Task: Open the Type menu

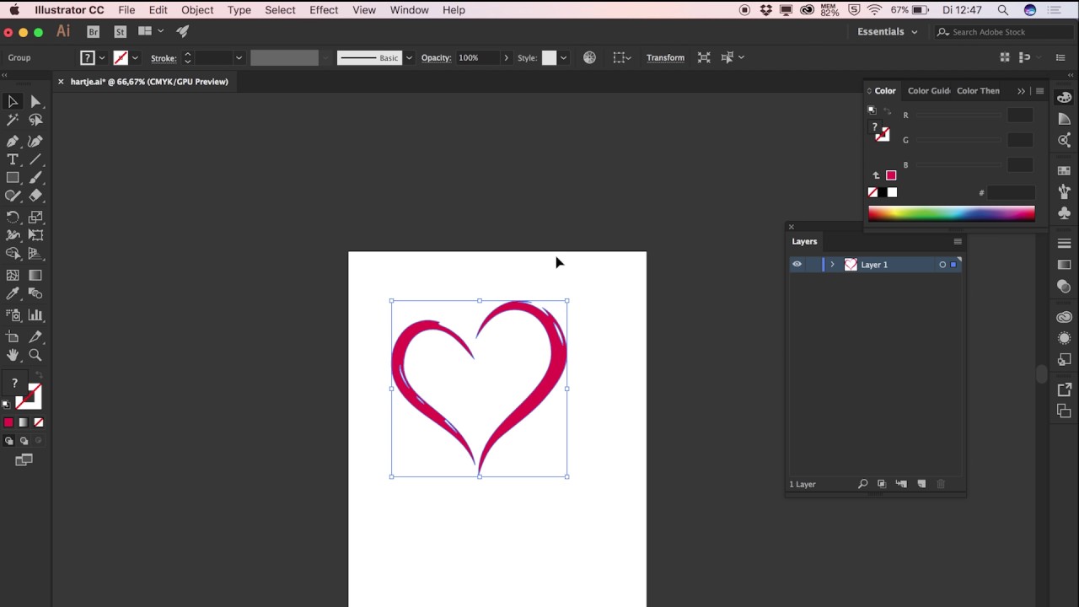Action: tap(239, 10)
